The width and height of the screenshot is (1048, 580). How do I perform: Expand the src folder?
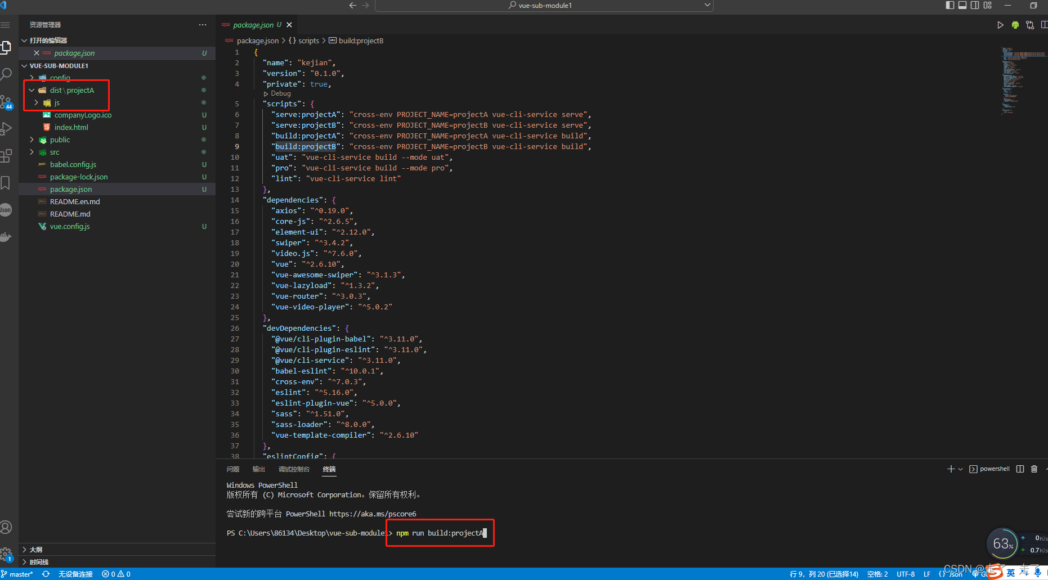pos(32,152)
